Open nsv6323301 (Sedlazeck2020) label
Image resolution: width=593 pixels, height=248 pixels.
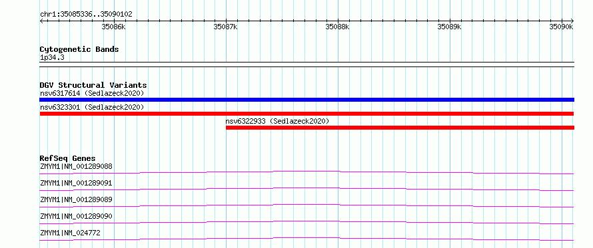(92, 107)
